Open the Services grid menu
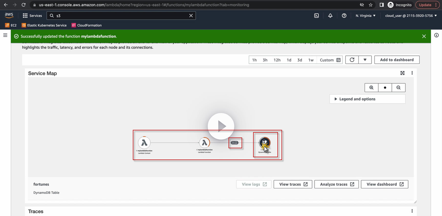This screenshot has width=442, height=216. tap(32, 16)
